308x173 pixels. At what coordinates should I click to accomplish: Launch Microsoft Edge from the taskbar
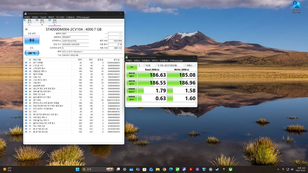[x=171, y=169]
